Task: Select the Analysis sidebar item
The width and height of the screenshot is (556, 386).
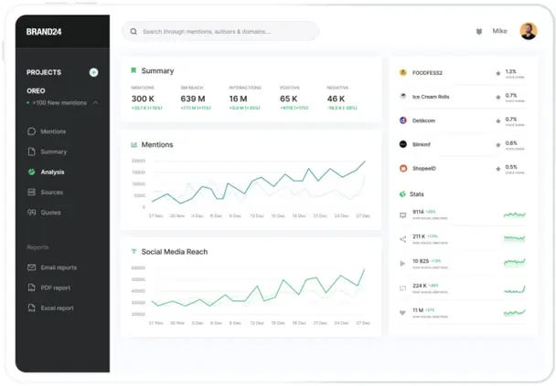Action: (x=52, y=172)
